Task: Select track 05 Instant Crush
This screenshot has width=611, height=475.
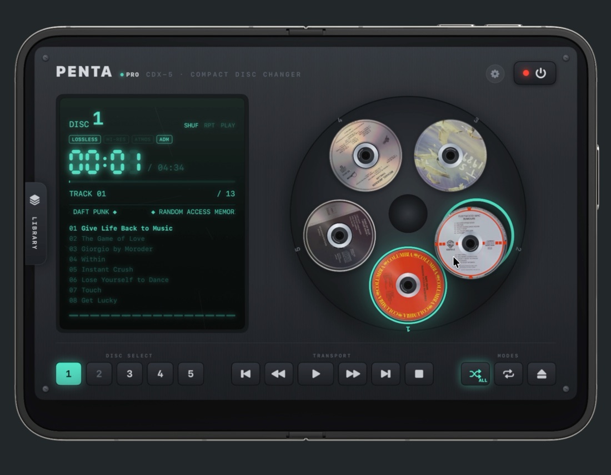Action: (x=101, y=269)
